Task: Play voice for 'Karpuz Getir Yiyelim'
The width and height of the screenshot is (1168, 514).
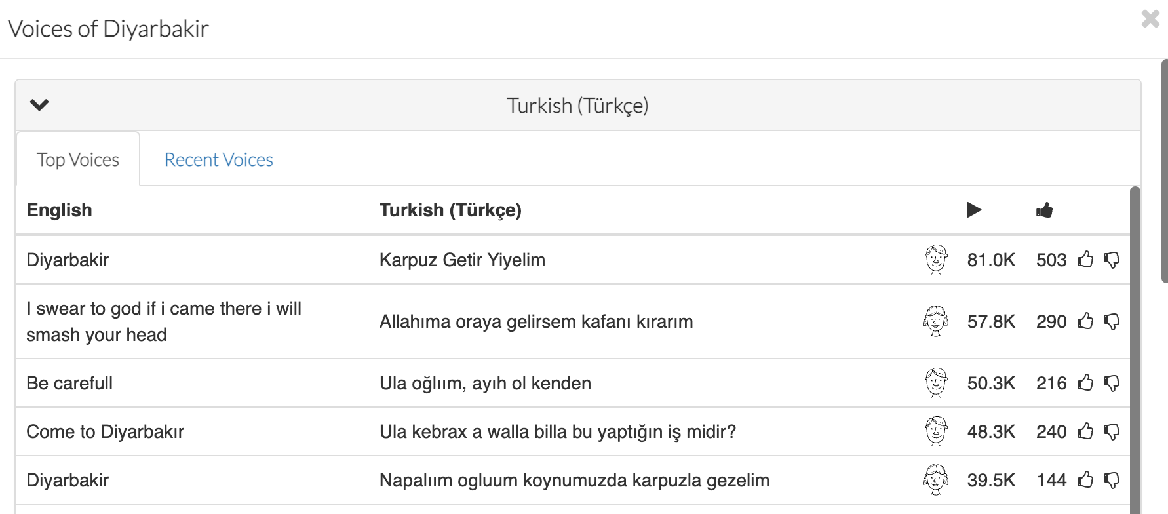Action: [x=936, y=260]
